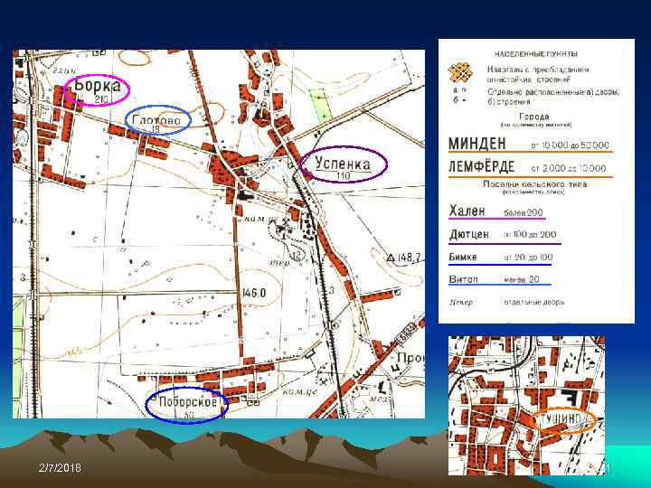Viewport: 651px width, 488px height.
Task: Click the 'более 200' legend text
Action: (524, 213)
